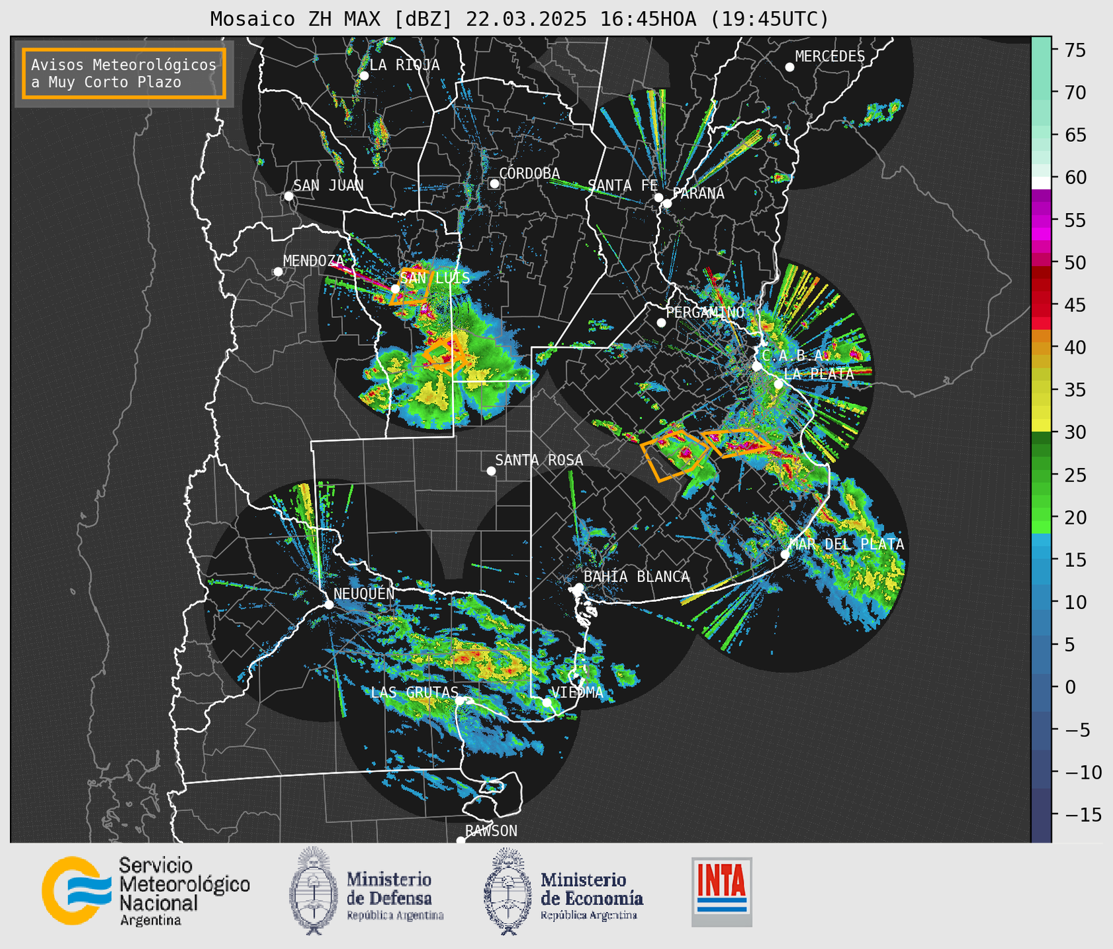Click the −15 dBZ label on color scale
The height and width of the screenshot is (949, 1113).
click(x=1083, y=814)
